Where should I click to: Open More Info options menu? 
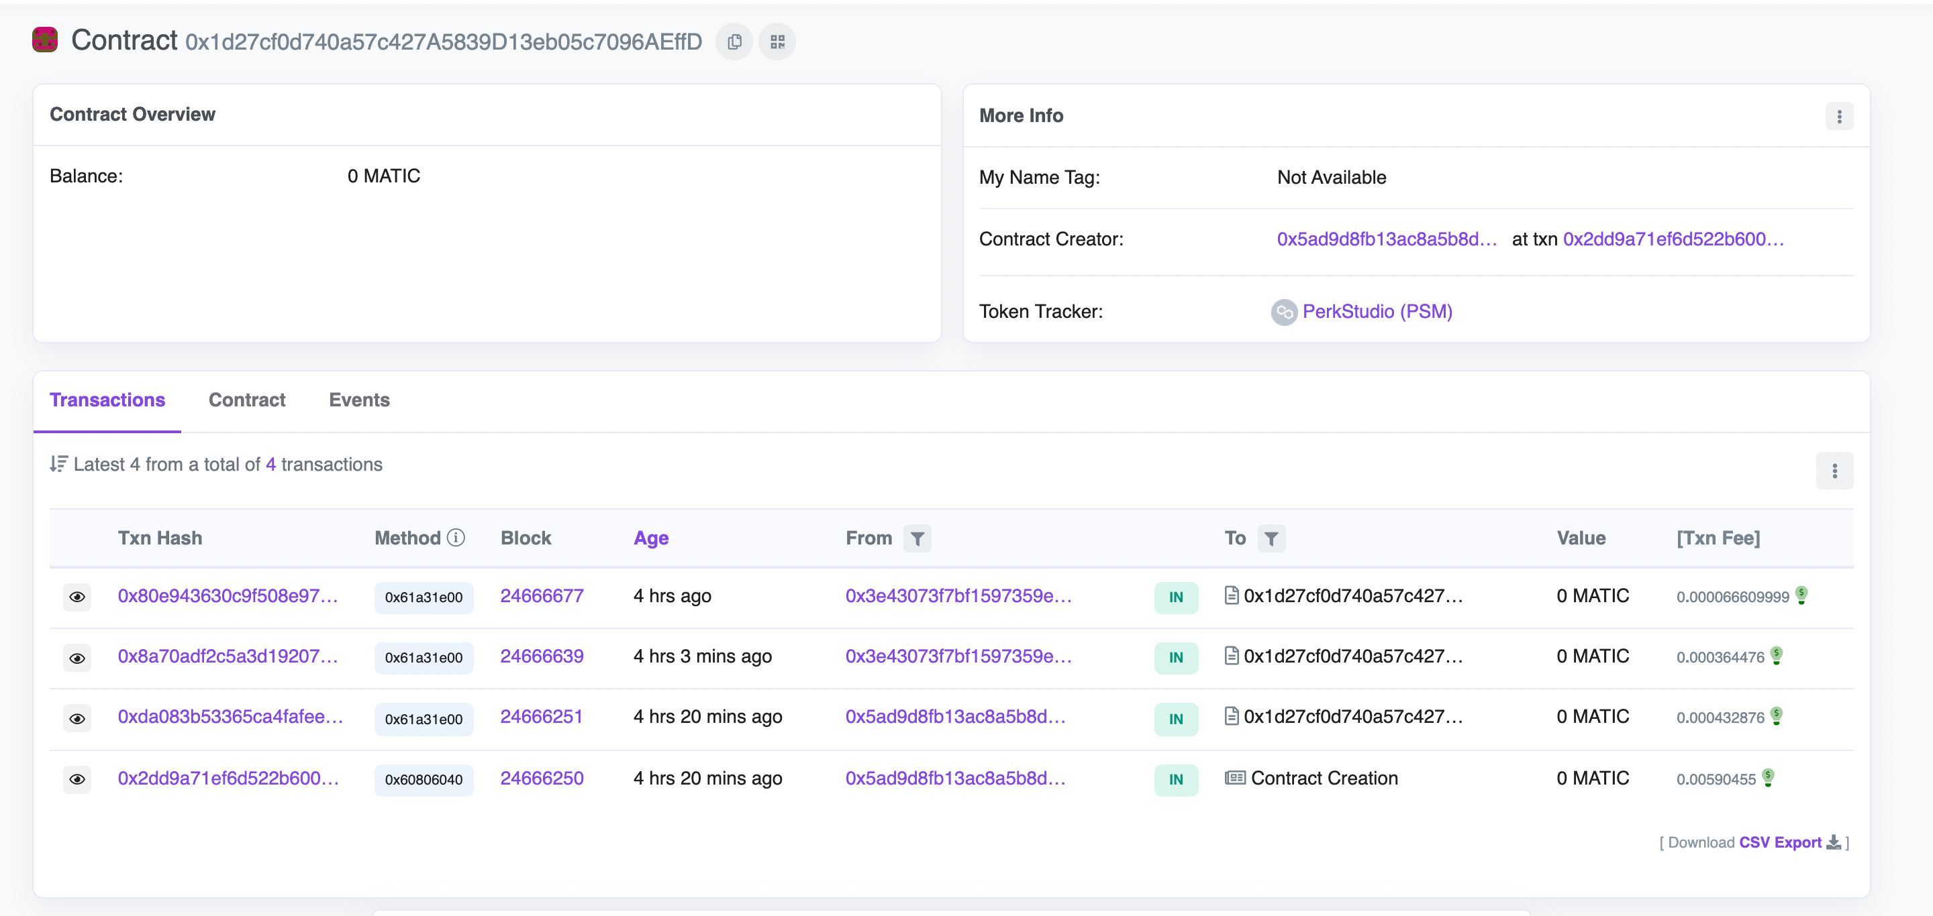tap(1838, 116)
